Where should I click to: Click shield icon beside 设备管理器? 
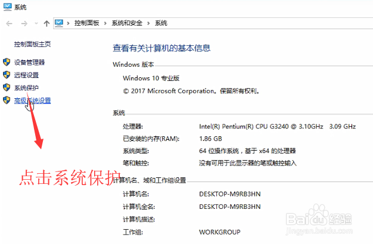point(7,62)
